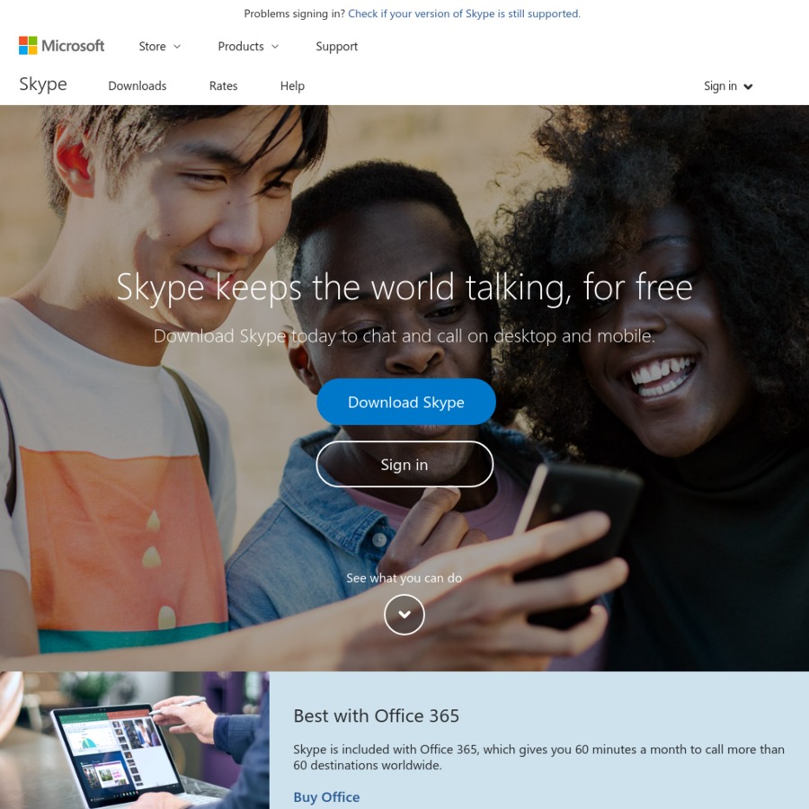This screenshot has width=809, height=809.
Task: Click the Microsoft logo
Action: click(x=61, y=46)
